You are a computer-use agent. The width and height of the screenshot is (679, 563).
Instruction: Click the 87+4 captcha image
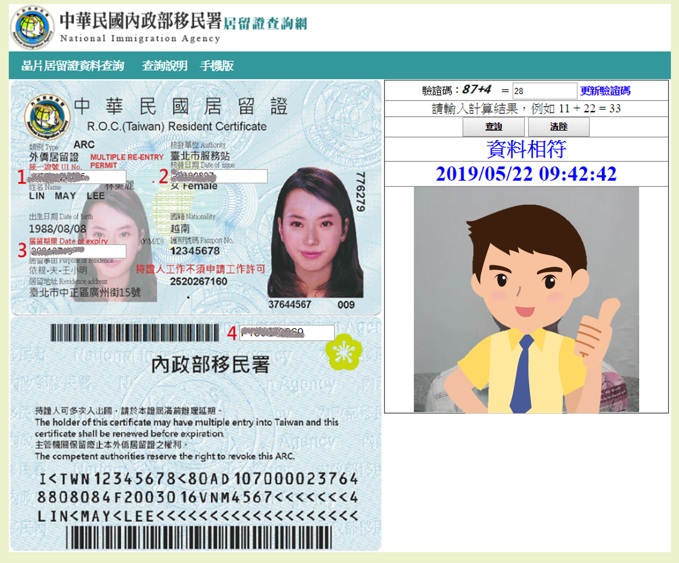[477, 90]
